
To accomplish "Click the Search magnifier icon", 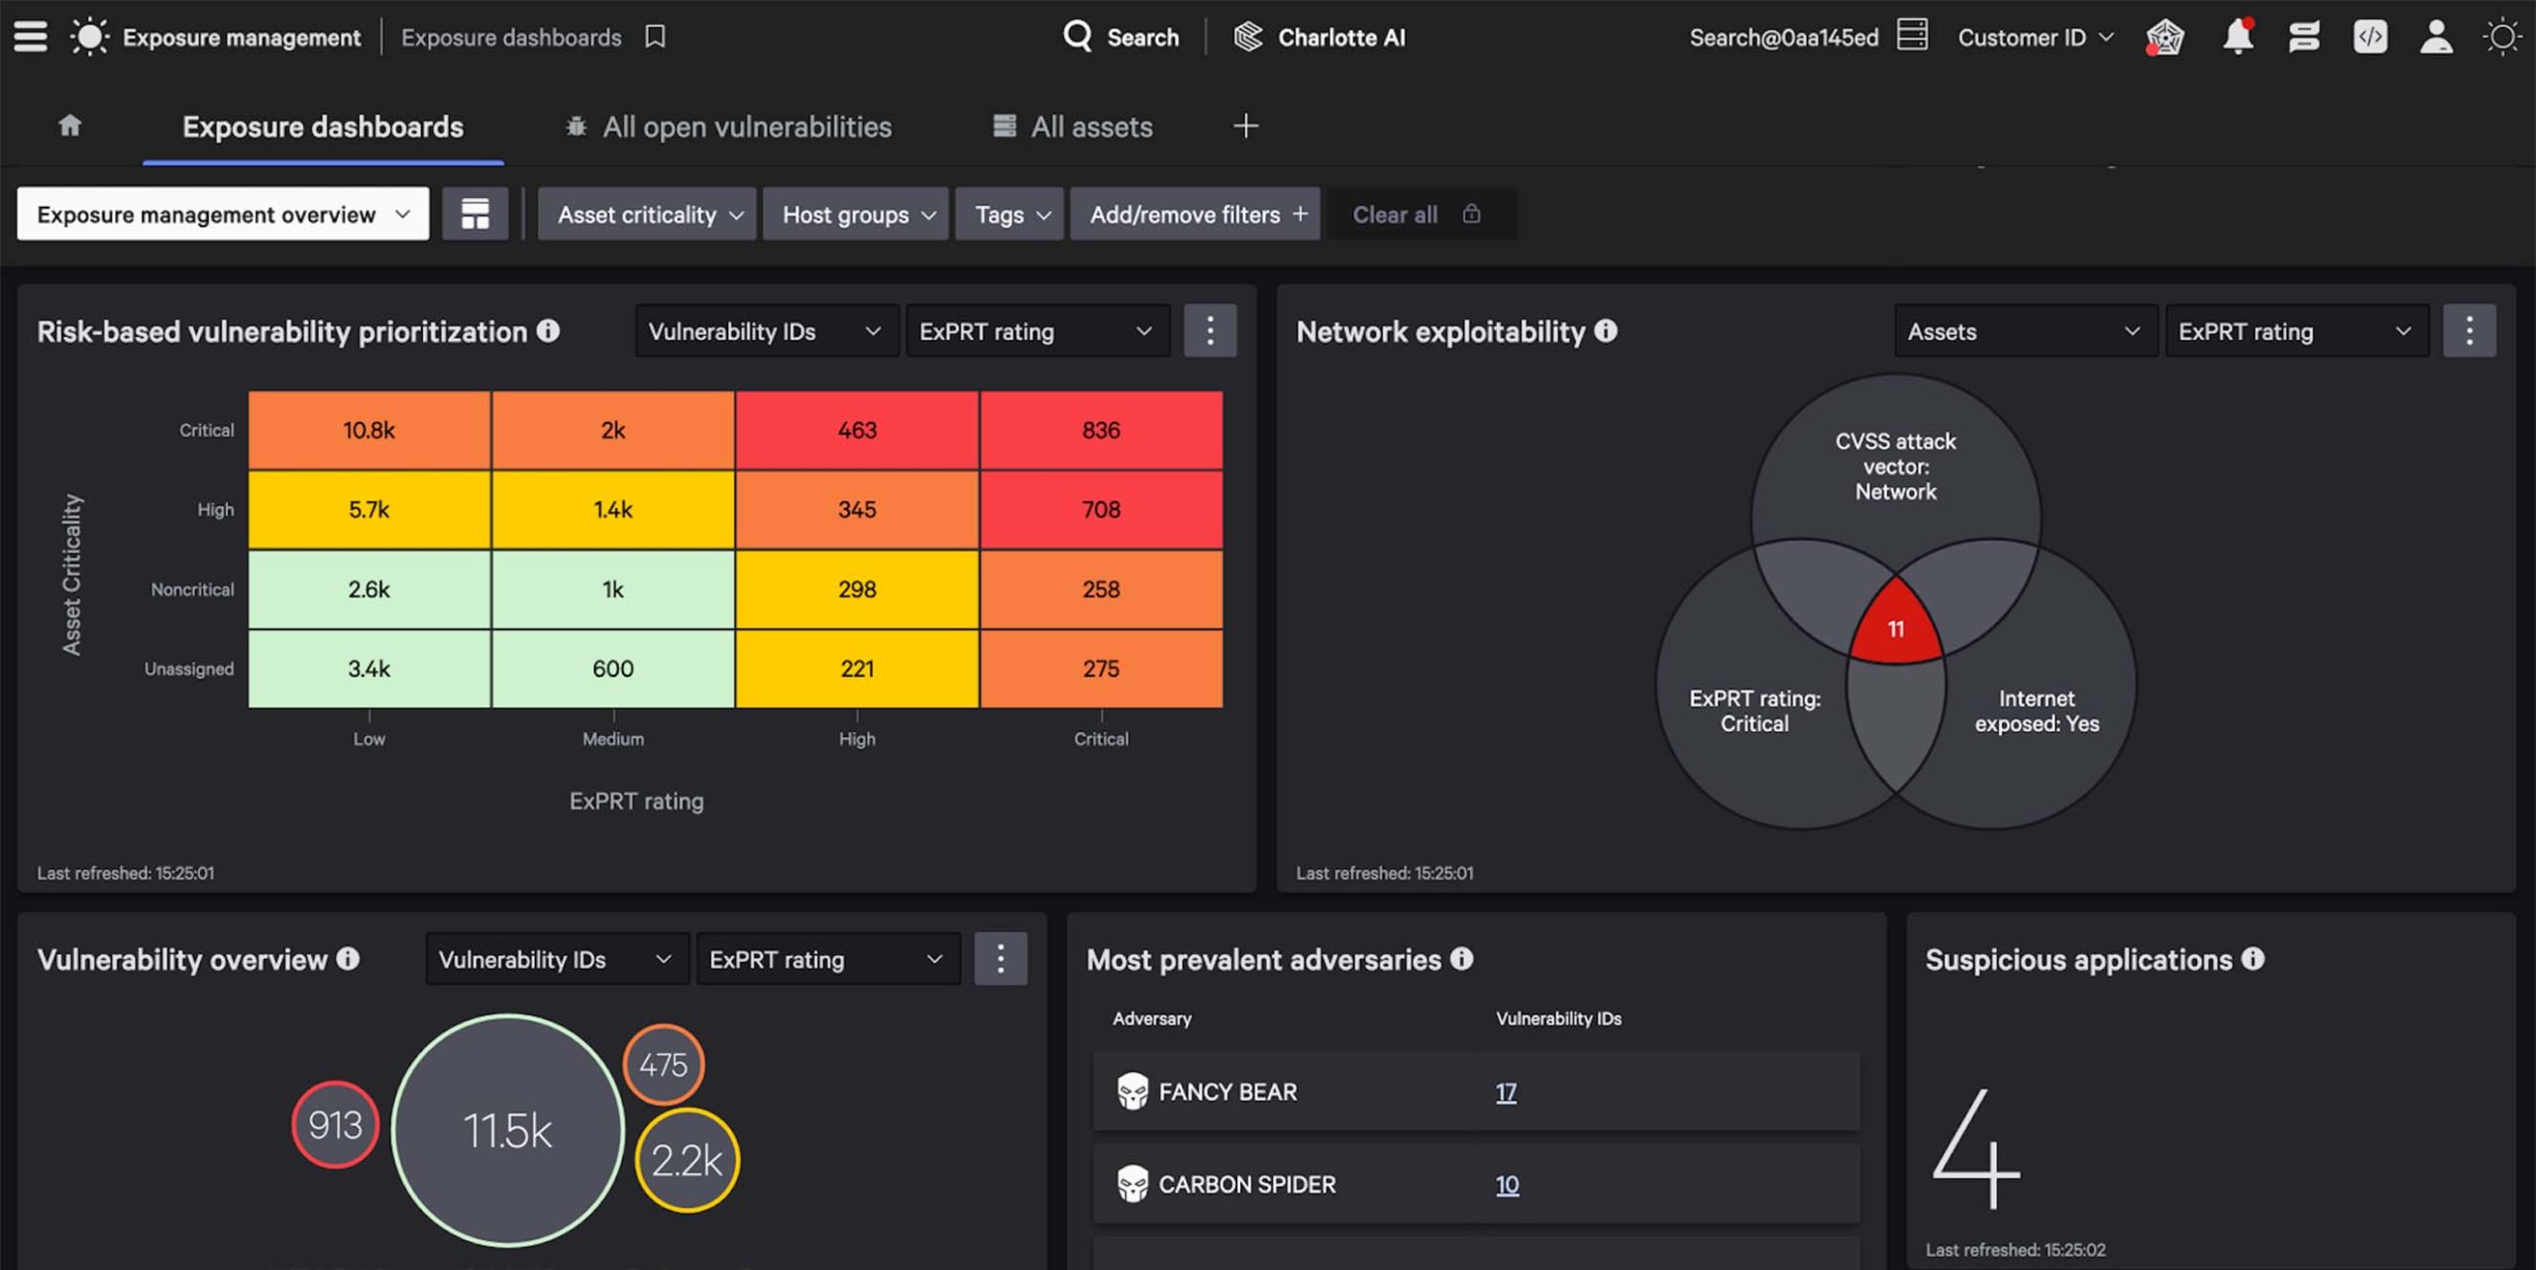I will (1077, 37).
